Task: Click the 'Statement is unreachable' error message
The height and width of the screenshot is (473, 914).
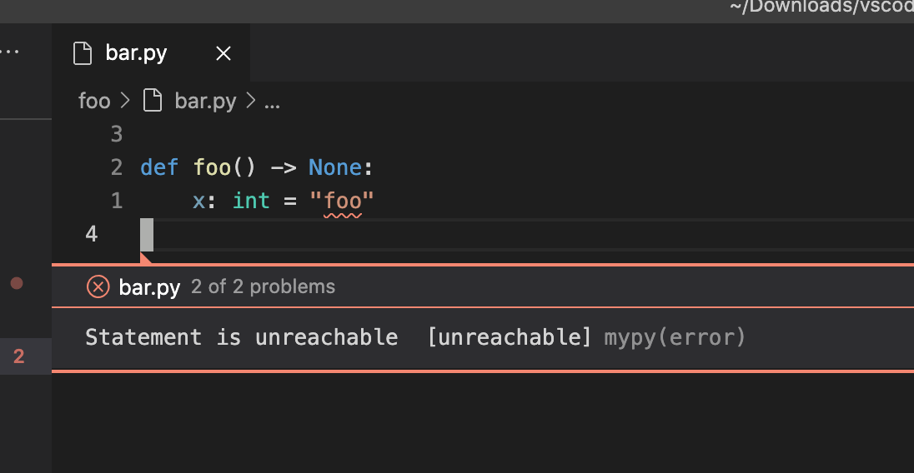Action: click(x=241, y=337)
